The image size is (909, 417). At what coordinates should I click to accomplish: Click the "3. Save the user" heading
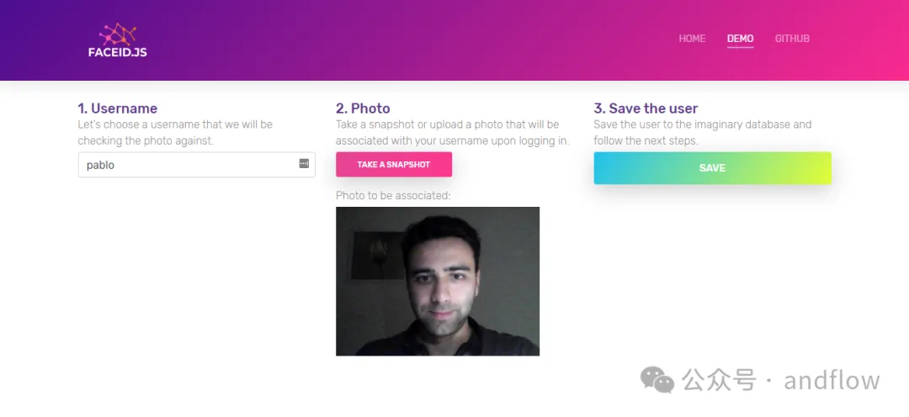pyautogui.click(x=646, y=108)
